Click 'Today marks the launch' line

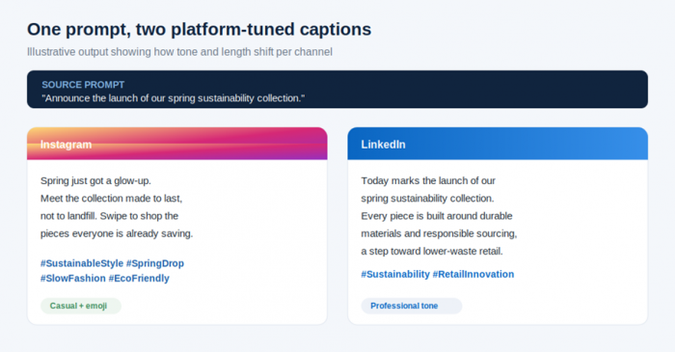428,180
